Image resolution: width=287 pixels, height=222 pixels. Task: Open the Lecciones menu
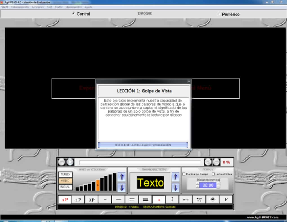click(38, 7)
